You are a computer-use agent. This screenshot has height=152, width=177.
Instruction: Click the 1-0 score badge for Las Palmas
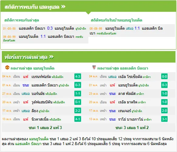[x=164, y=93]
